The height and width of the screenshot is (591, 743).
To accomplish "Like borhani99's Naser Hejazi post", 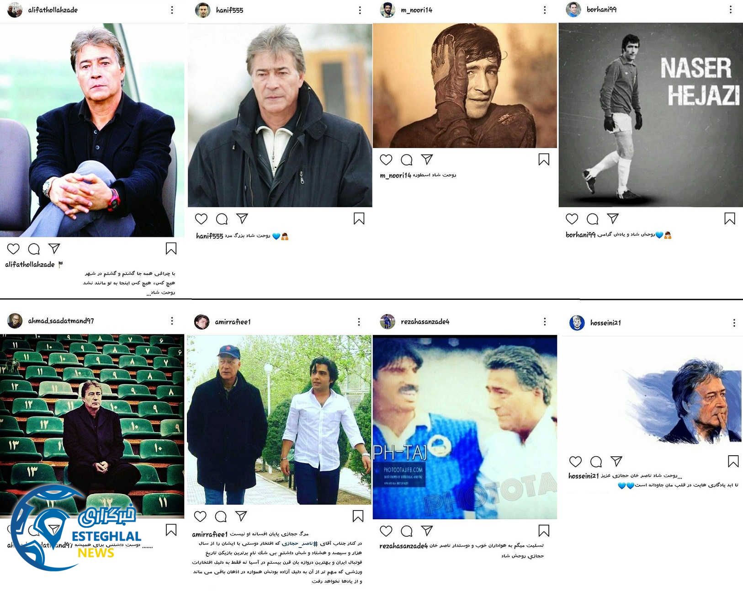I will (572, 218).
